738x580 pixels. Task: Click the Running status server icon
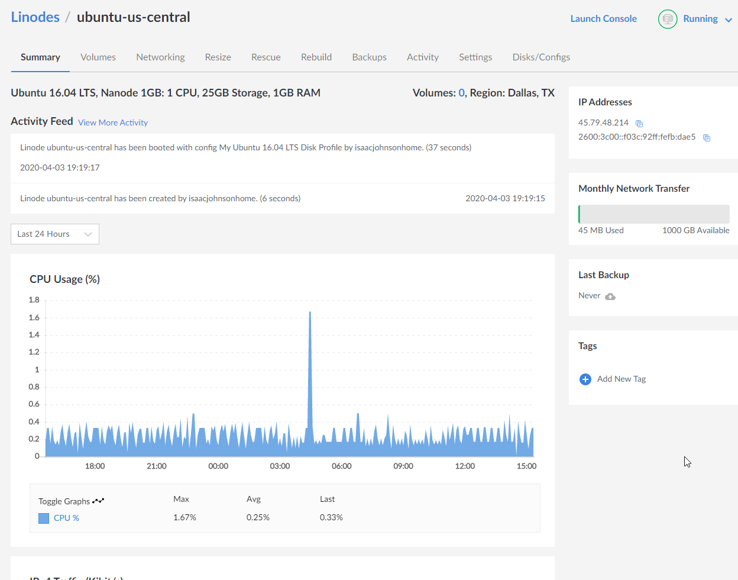click(x=668, y=19)
